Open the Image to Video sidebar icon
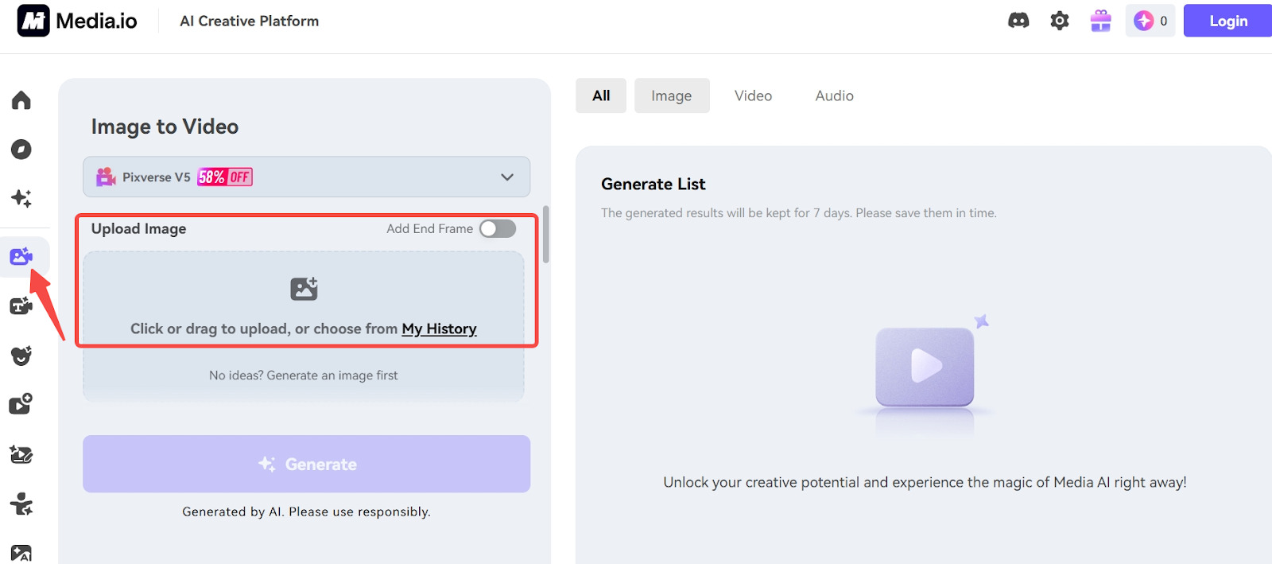 21,256
